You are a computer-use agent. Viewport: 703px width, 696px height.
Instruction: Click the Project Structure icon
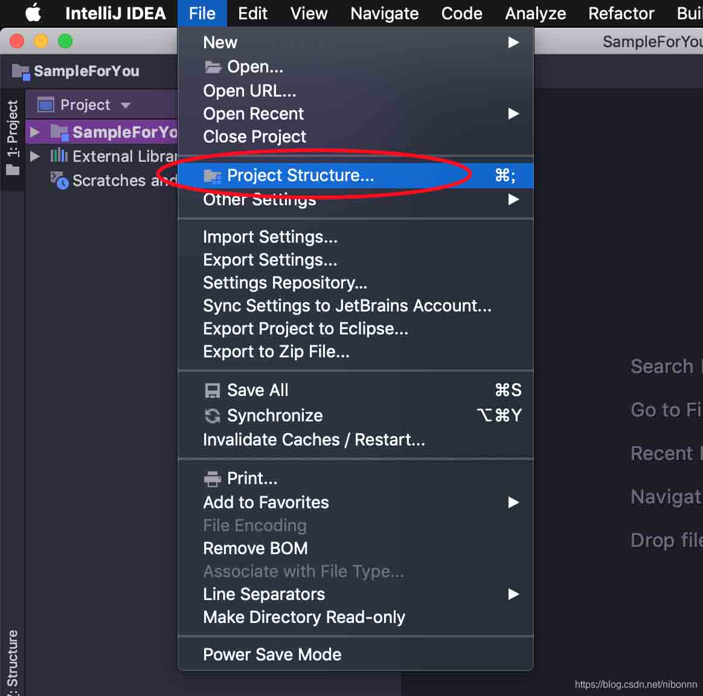[213, 176]
